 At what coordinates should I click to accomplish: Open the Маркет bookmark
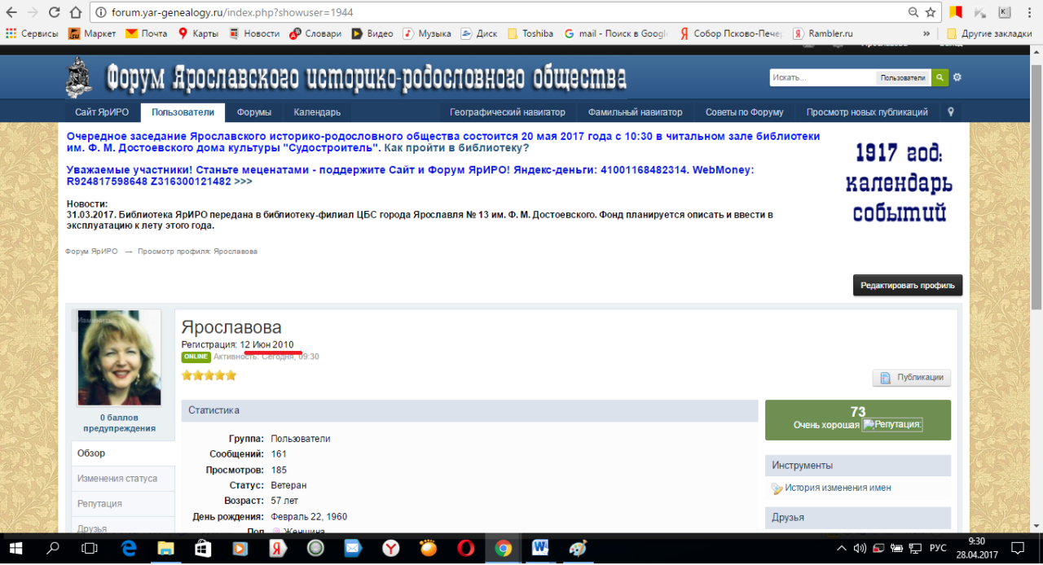(x=92, y=33)
